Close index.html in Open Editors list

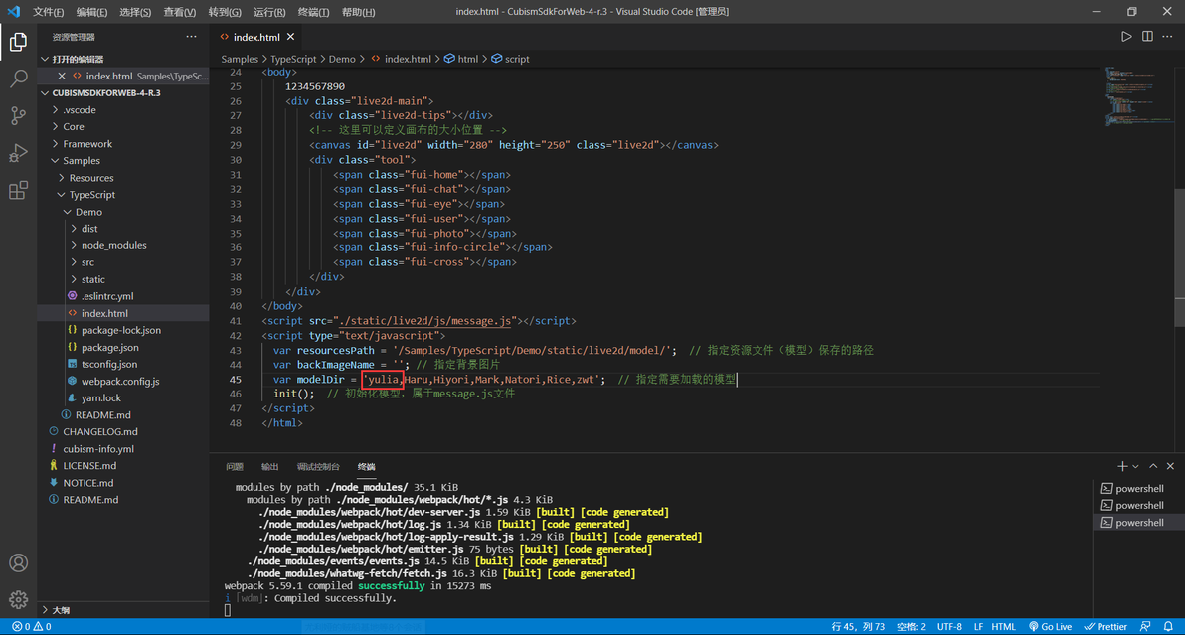click(x=62, y=76)
